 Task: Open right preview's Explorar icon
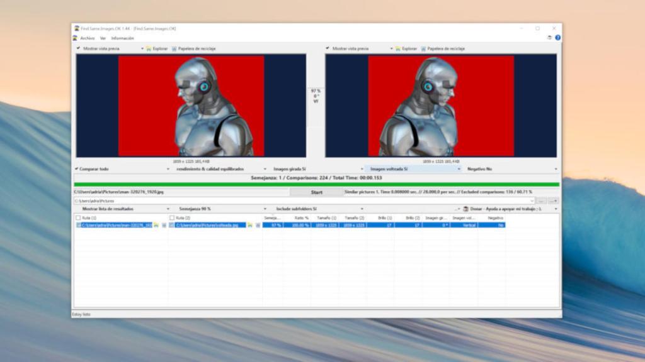pyautogui.click(x=398, y=48)
